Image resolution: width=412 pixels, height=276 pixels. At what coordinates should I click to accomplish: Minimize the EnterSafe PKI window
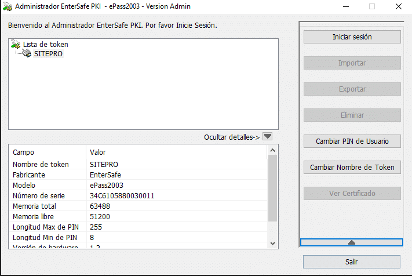[346, 6]
